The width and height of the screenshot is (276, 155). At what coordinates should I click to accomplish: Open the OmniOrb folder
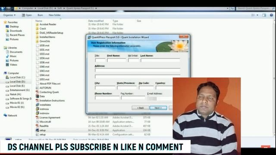click(x=44, y=41)
